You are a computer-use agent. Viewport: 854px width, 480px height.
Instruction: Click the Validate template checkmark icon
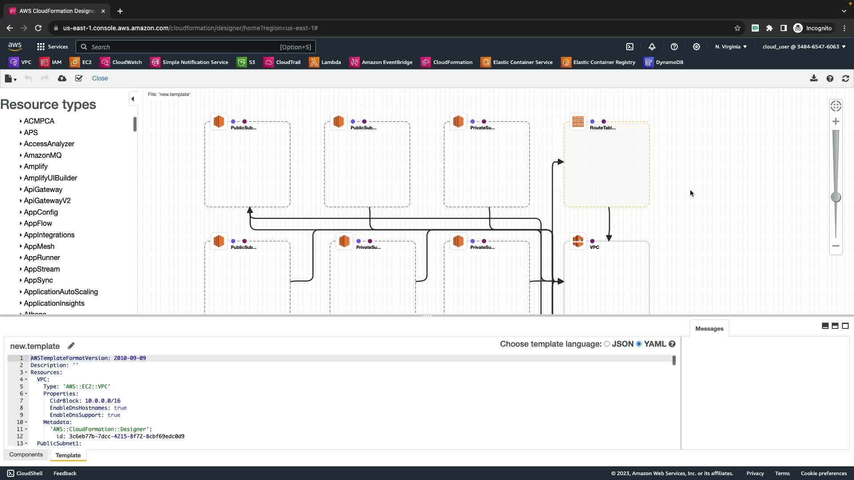[79, 78]
